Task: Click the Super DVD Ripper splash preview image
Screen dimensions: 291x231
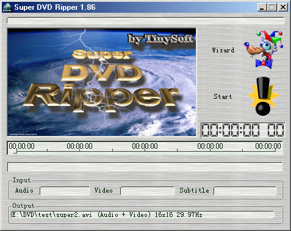Action: [102, 82]
